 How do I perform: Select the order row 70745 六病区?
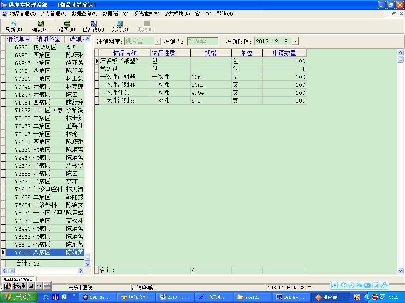click(x=45, y=86)
